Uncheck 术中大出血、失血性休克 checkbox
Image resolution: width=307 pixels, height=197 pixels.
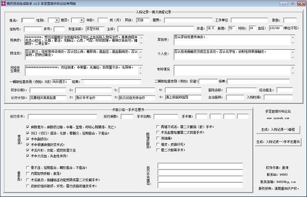[28, 156]
